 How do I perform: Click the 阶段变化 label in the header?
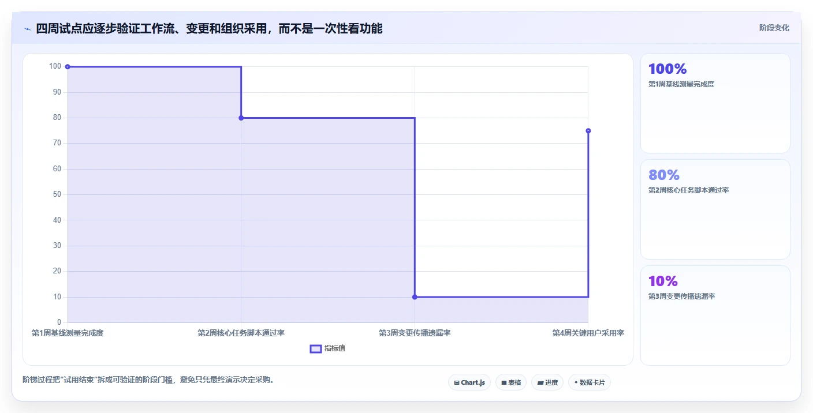[774, 28]
